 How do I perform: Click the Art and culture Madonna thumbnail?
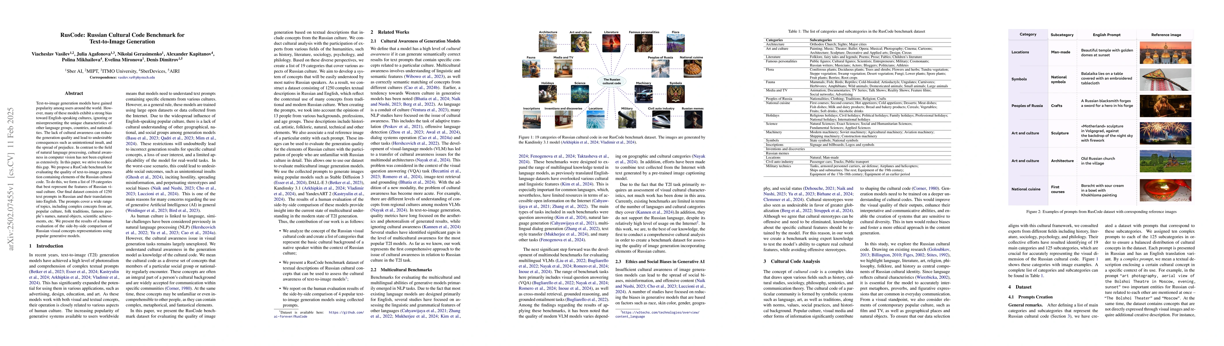580,43
